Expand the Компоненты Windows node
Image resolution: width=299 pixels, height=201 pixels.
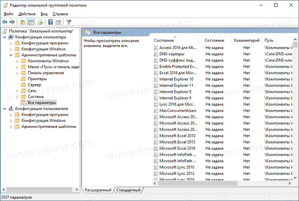coord(17,61)
